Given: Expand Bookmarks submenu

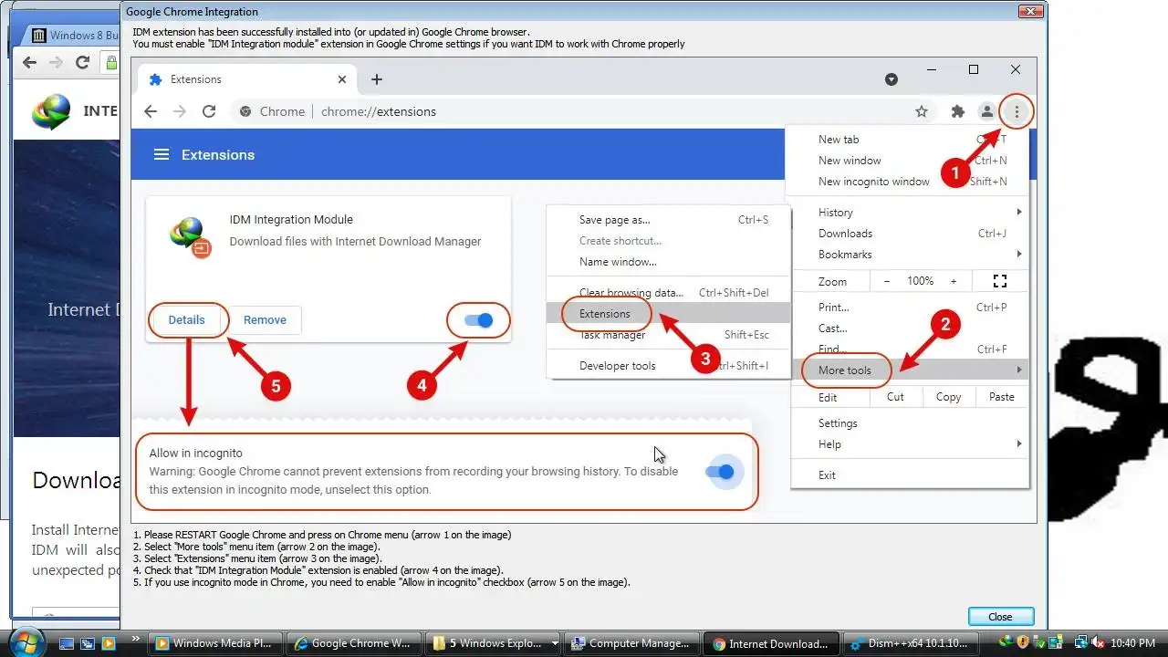Looking at the screenshot, I should (x=909, y=254).
